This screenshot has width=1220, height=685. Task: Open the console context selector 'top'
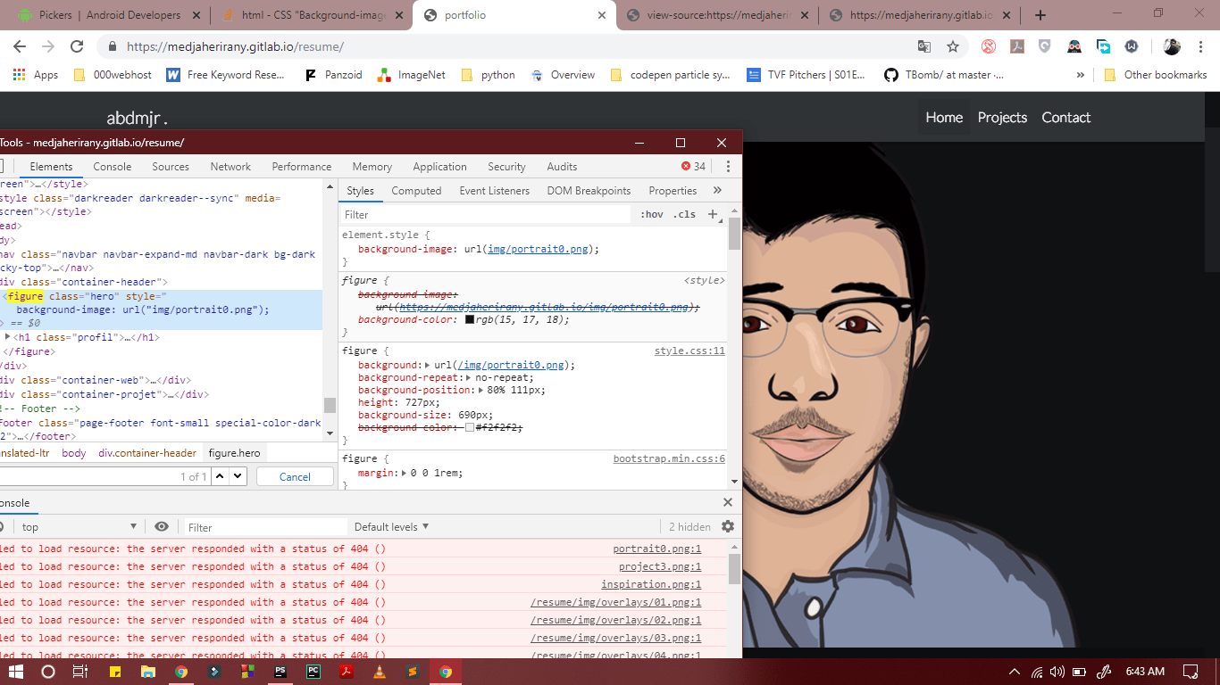79,526
